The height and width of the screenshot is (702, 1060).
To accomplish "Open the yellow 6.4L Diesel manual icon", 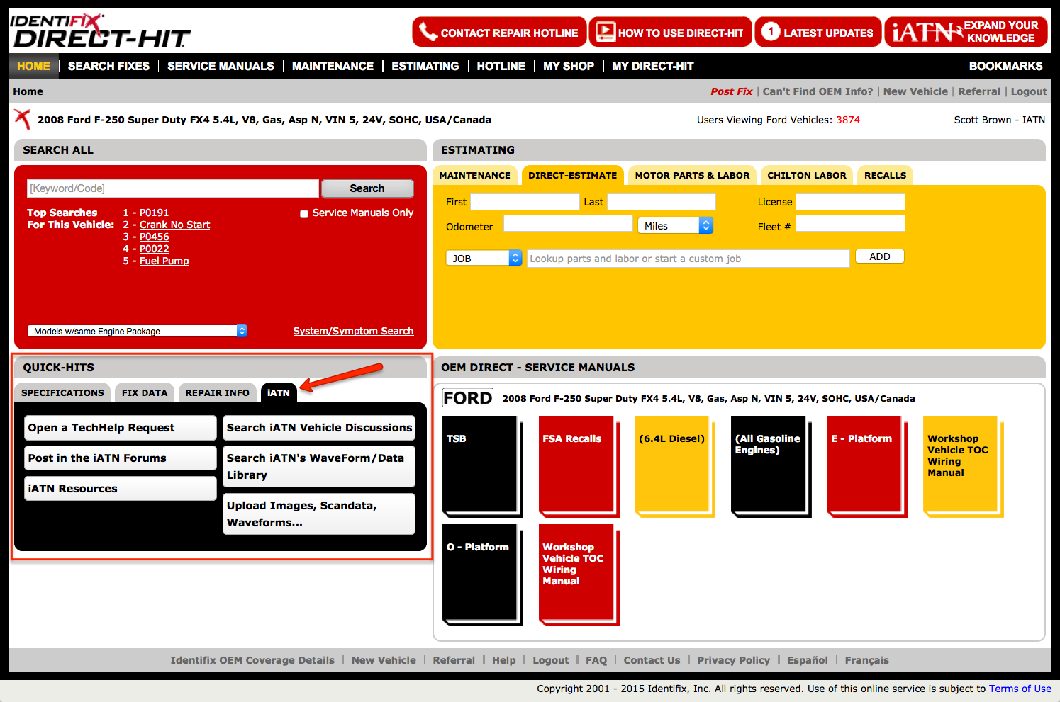I will [671, 464].
